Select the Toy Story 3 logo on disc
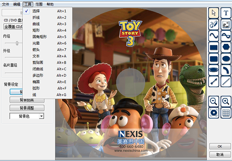Image resolution: width=232 pixels, height=161 pixels. click(x=130, y=33)
